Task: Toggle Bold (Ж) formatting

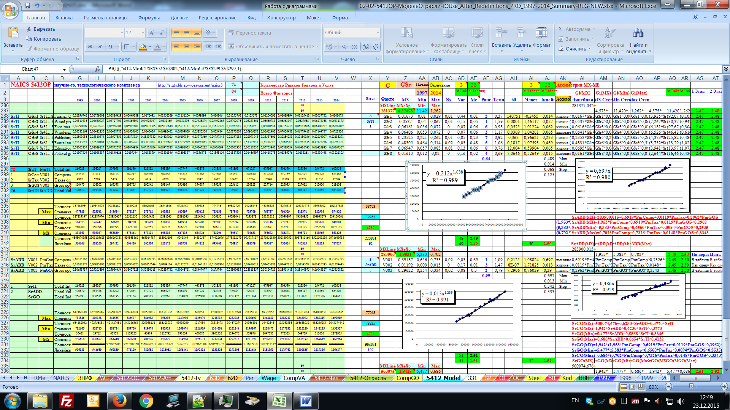Action: [x=90, y=47]
